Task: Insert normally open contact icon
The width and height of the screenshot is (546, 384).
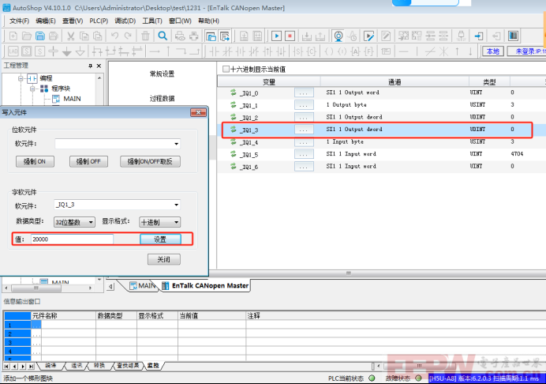Action: (214, 51)
